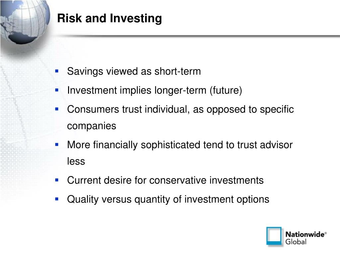
Task: Click the bullet before 'Quality versus quantity'
Action: click(57, 199)
